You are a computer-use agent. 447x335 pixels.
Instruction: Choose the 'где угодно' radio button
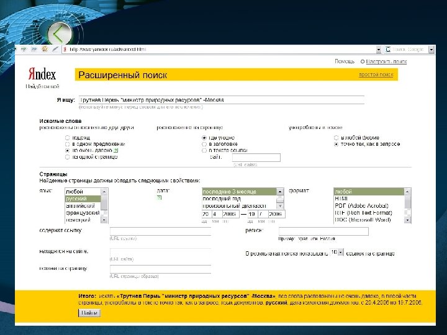204,138
